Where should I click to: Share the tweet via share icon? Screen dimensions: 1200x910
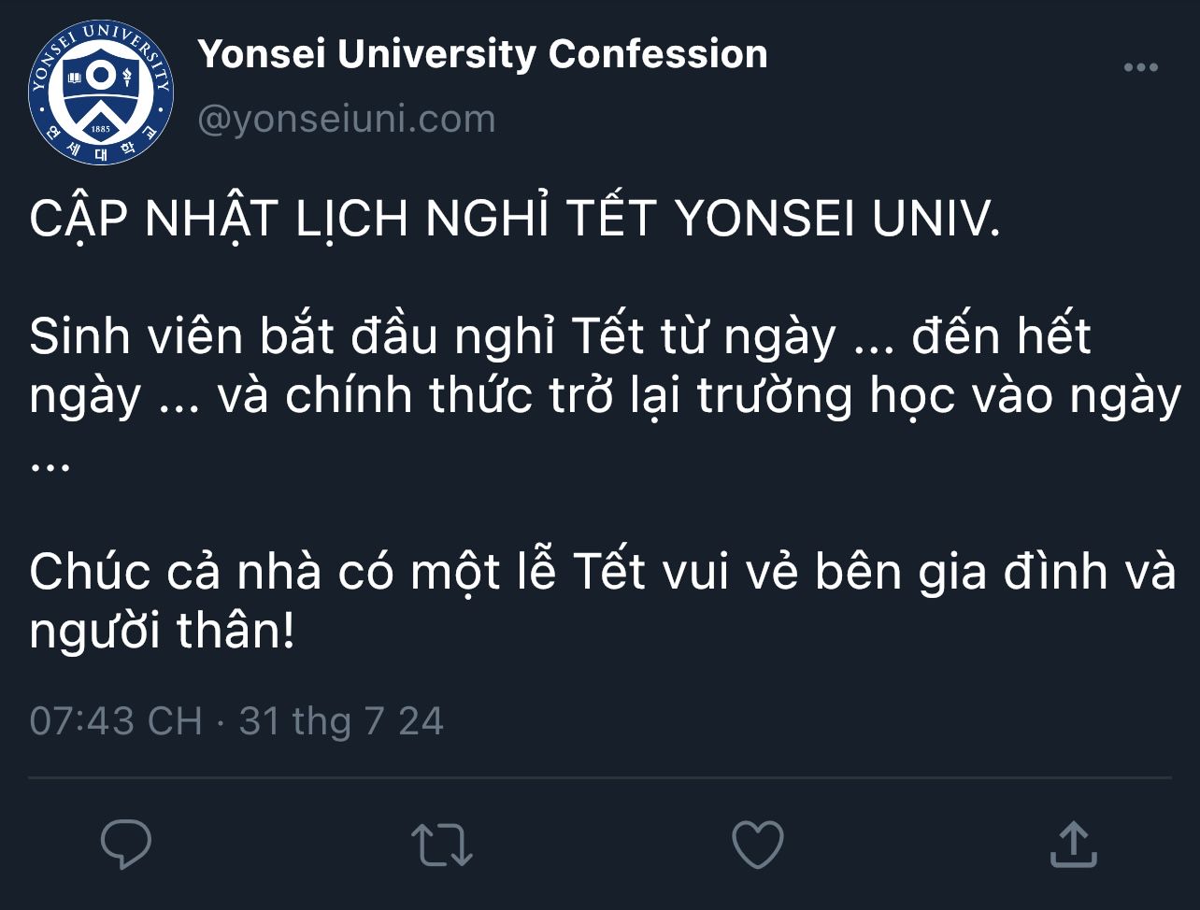(x=1074, y=844)
